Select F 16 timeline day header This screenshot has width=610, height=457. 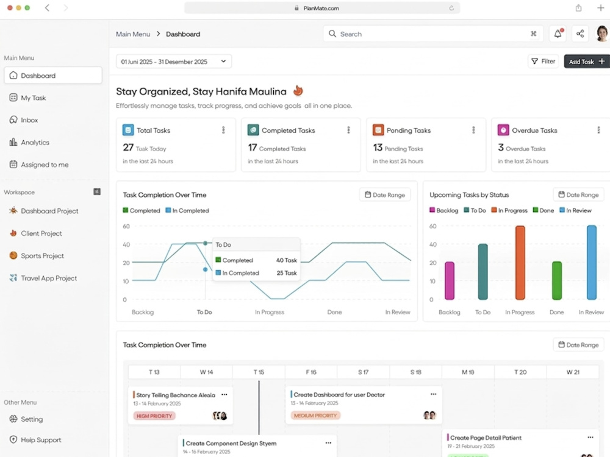[x=311, y=372]
